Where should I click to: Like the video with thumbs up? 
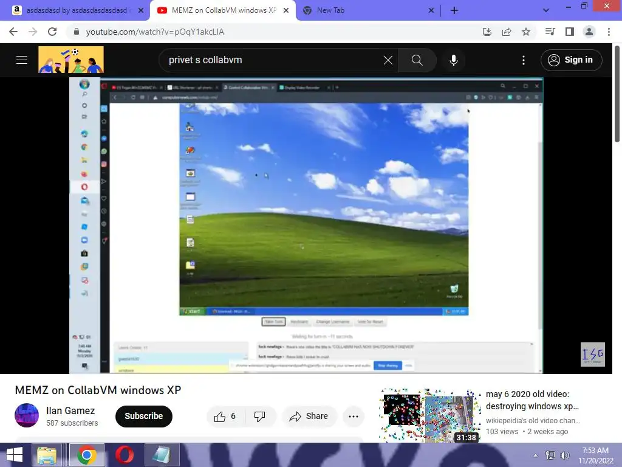[225, 416]
